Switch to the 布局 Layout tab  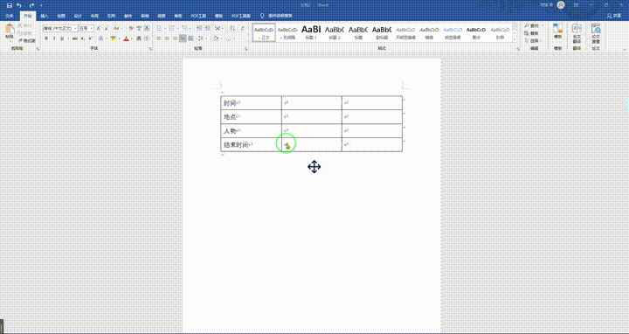(94, 16)
